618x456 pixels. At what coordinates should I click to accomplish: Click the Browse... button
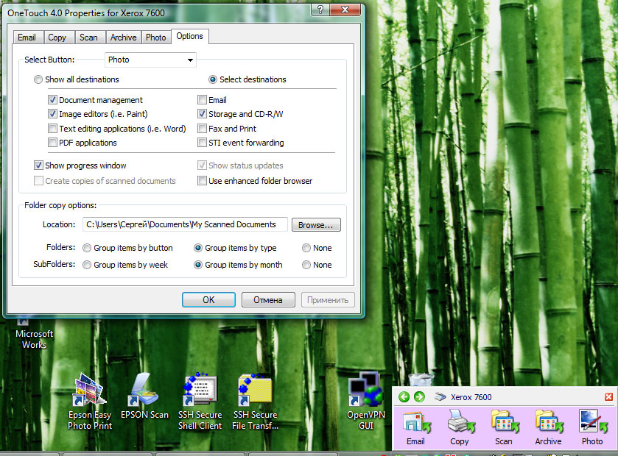click(316, 225)
